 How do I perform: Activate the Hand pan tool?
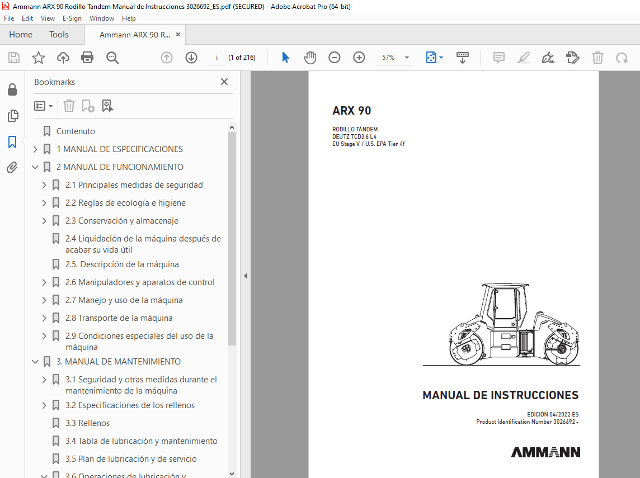pos(310,58)
